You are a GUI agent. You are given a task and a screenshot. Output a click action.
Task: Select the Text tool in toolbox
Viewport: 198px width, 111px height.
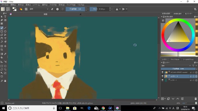(x=5, y=17)
